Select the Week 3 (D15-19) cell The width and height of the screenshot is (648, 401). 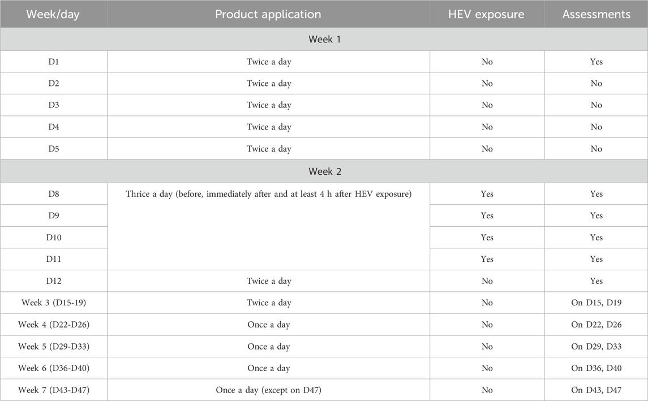[x=53, y=303]
